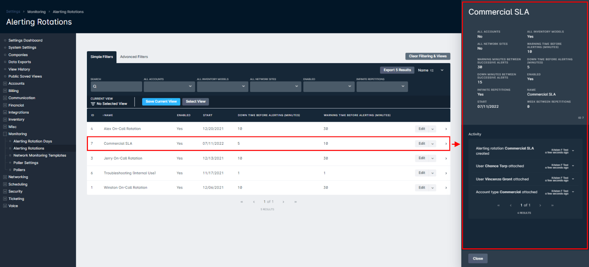The image size is (589, 267).
Task: Switch to the Advanced Filters tab
Action: pos(134,57)
